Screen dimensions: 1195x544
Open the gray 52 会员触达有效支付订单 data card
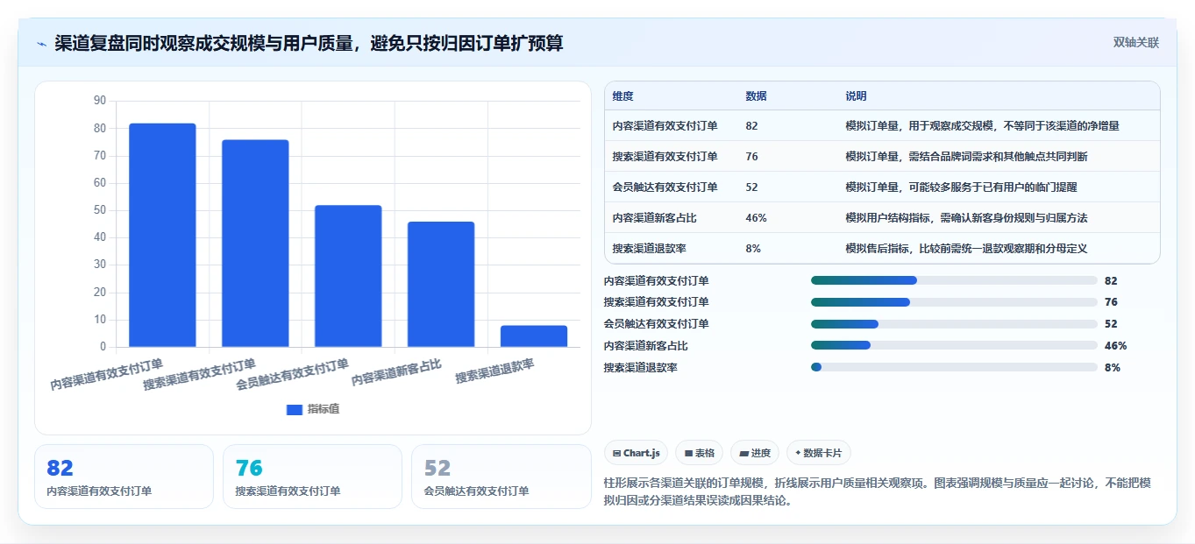coord(501,477)
